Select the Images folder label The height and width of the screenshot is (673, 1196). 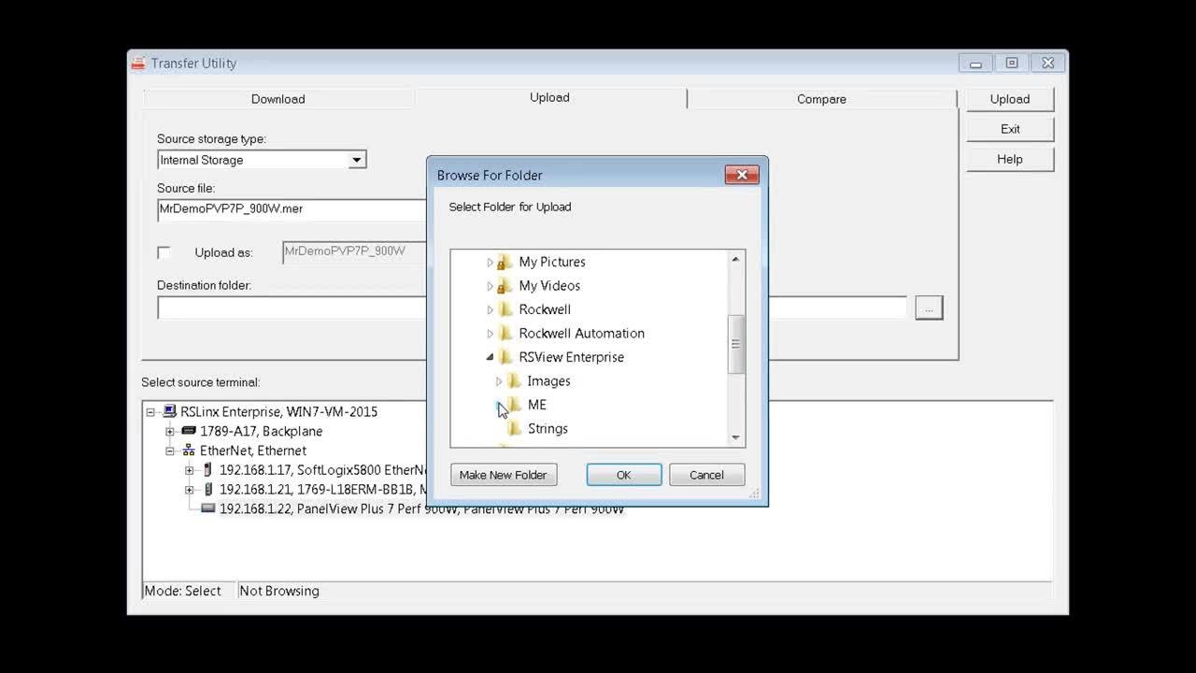coord(548,381)
